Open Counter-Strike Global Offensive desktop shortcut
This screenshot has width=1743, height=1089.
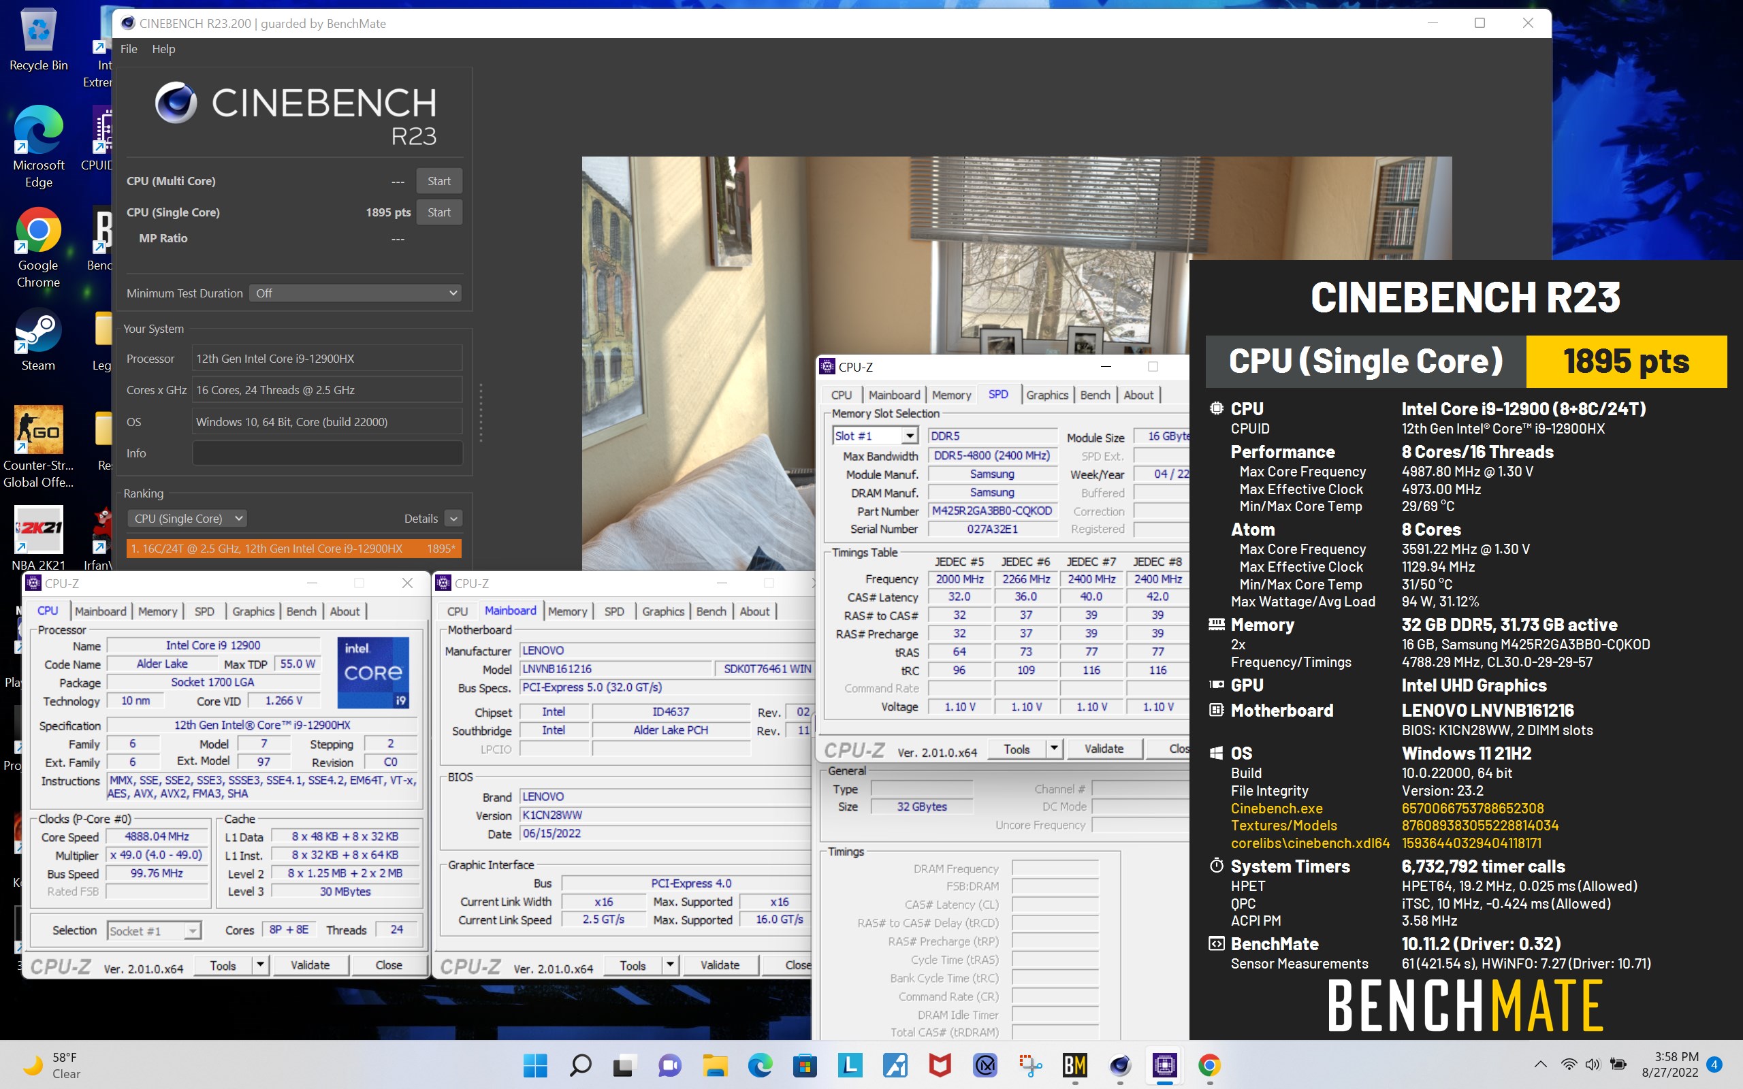[x=38, y=446]
